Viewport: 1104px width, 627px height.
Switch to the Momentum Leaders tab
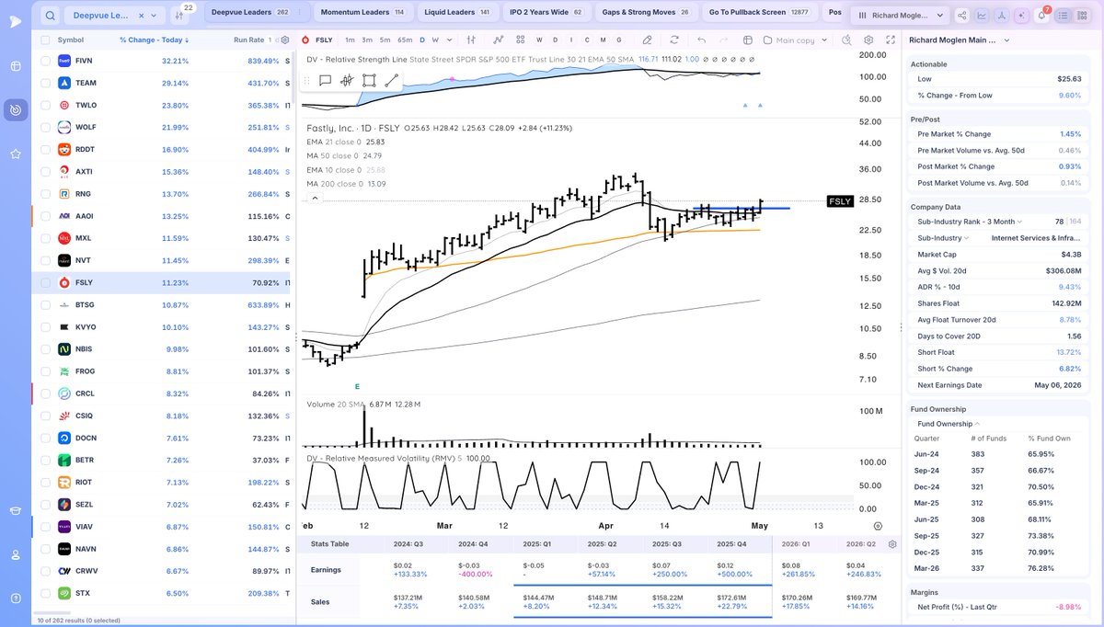coord(362,13)
